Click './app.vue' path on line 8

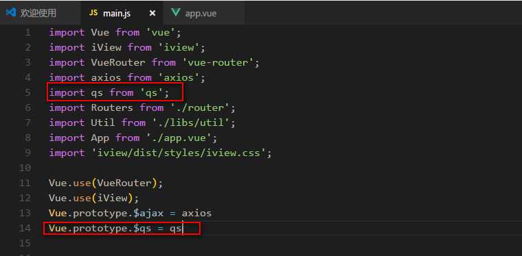coord(179,138)
